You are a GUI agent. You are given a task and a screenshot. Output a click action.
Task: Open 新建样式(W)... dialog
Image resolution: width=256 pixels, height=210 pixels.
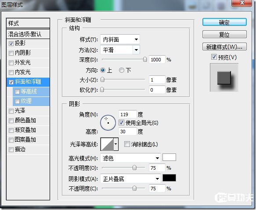tap(224, 47)
